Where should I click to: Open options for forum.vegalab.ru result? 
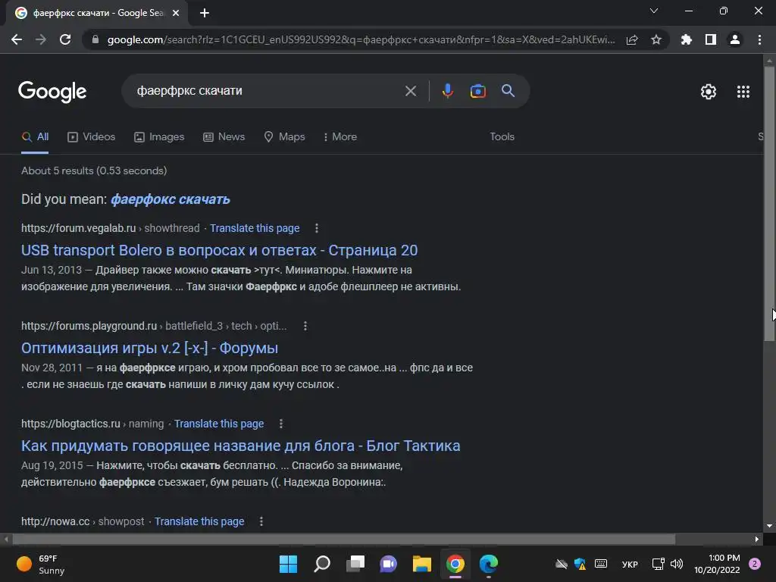[x=317, y=228]
